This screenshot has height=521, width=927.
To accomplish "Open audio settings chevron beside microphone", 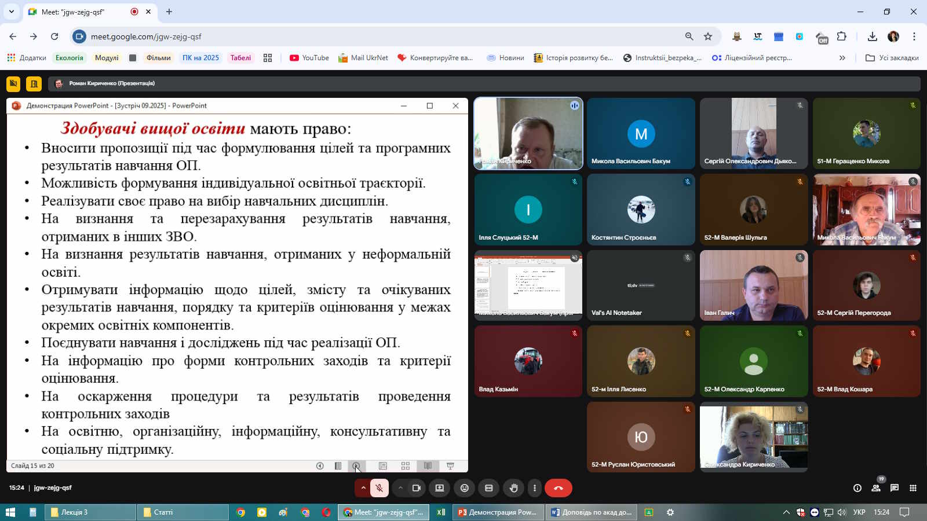I will point(363,488).
